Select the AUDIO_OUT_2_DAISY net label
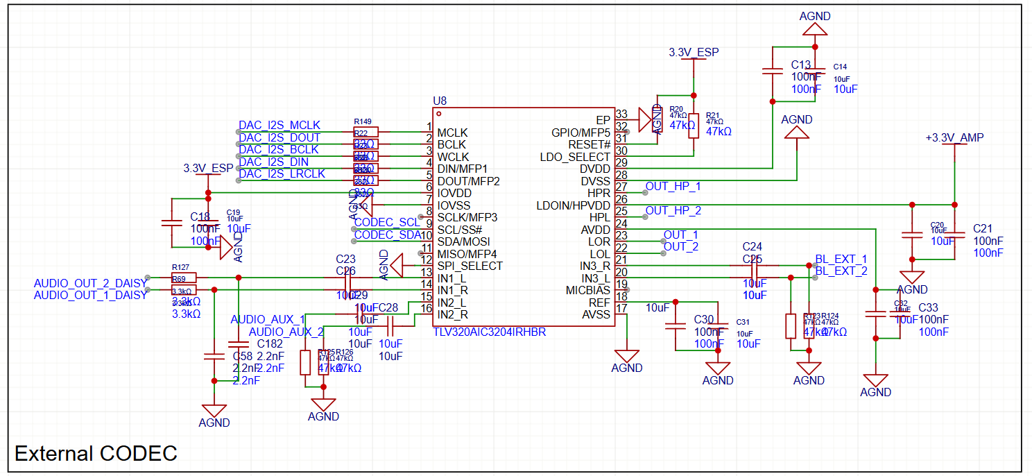Screen dimensions: 1032x476 [x=90, y=283]
